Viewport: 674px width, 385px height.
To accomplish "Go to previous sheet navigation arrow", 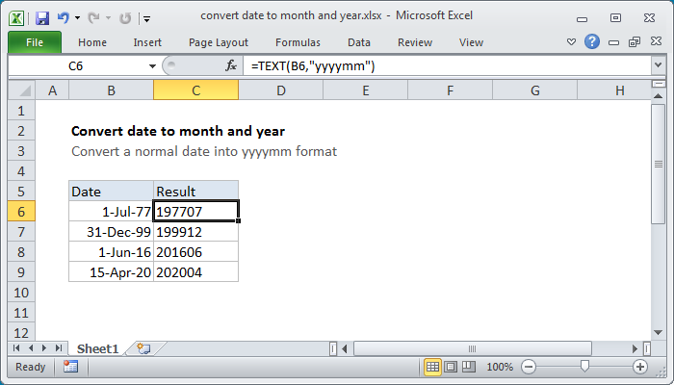I will tap(31, 347).
